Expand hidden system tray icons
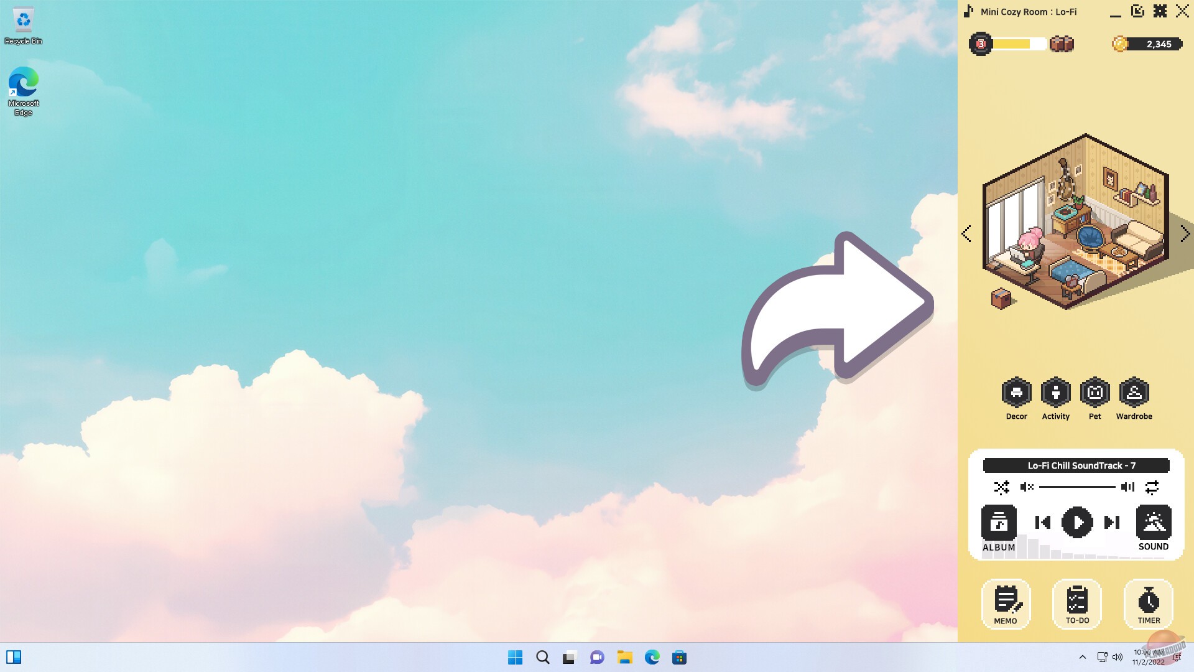The height and width of the screenshot is (672, 1194). click(x=1082, y=657)
